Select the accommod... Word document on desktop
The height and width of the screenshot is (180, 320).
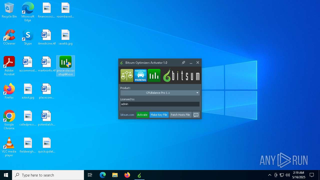[x=28, y=64]
